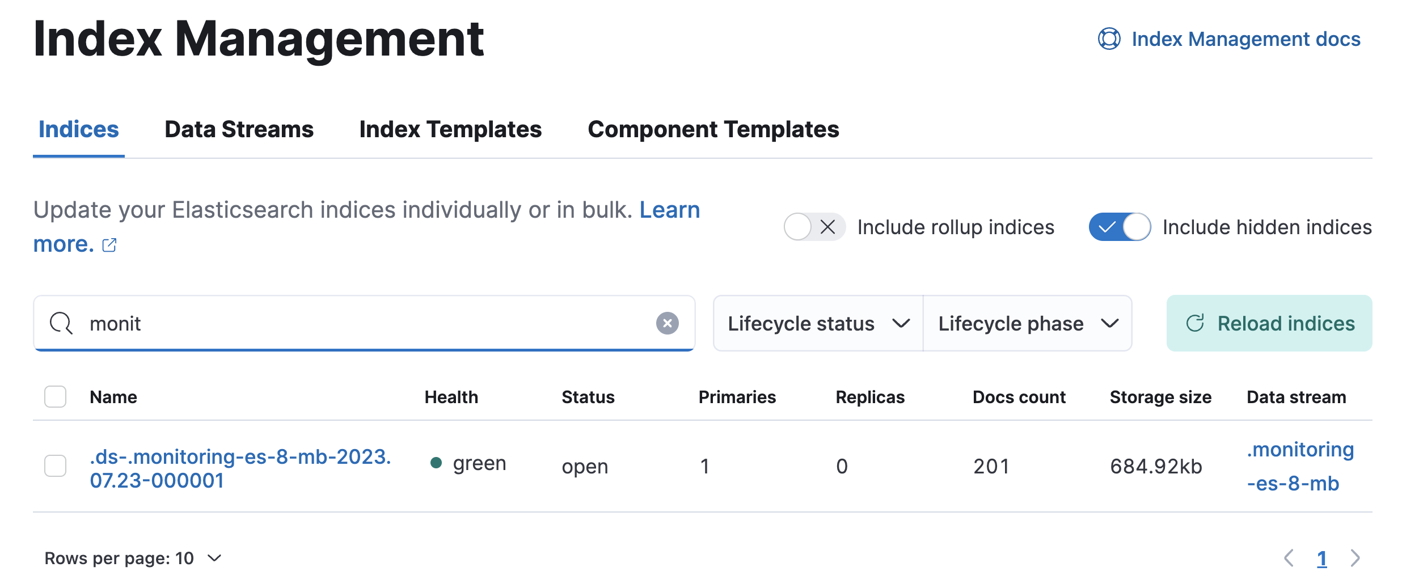Click the reload arrow icon

(1195, 323)
